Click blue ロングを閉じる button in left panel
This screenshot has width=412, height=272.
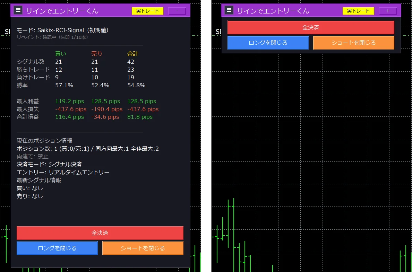(x=57, y=248)
